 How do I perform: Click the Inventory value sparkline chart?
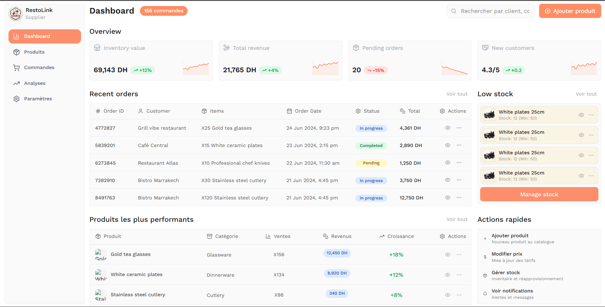click(x=195, y=67)
